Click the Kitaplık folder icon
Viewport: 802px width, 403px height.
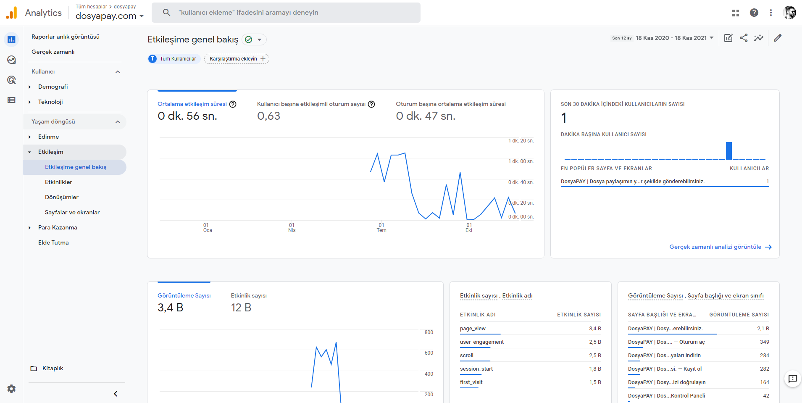click(34, 369)
